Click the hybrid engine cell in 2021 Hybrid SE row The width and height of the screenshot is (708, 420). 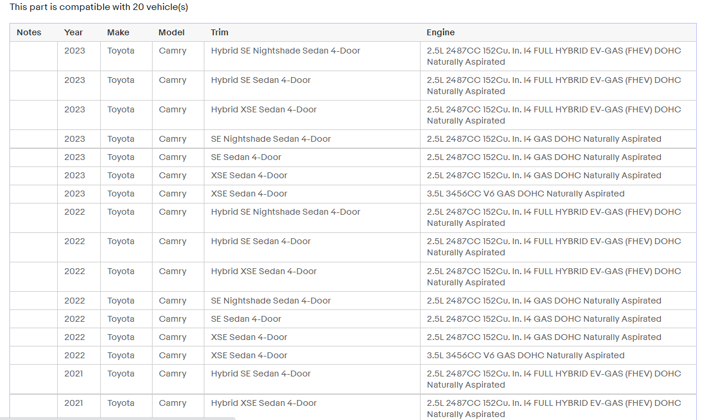(x=558, y=379)
